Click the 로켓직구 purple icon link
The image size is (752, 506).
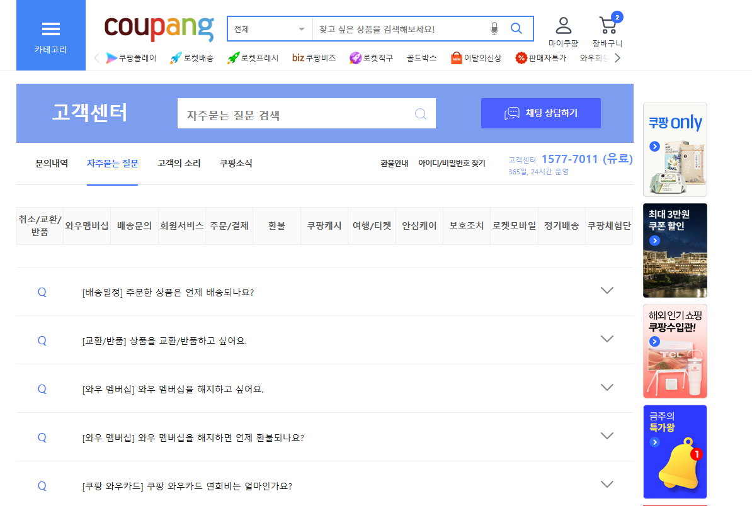pos(371,58)
